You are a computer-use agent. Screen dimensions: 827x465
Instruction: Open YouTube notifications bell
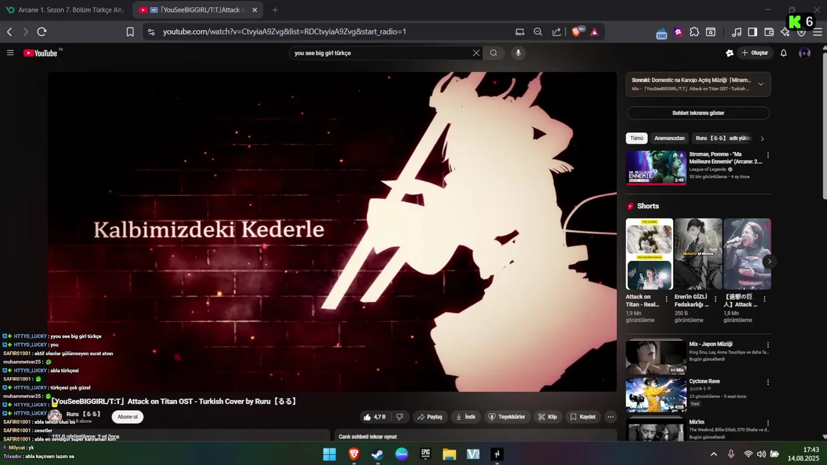[x=784, y=53]
